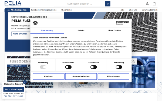Open the Downloadbereich navigation link

coord(150,10)
